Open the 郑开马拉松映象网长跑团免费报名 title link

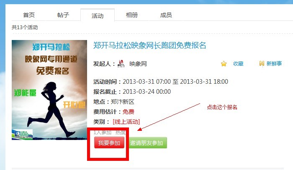coord(149,45)
